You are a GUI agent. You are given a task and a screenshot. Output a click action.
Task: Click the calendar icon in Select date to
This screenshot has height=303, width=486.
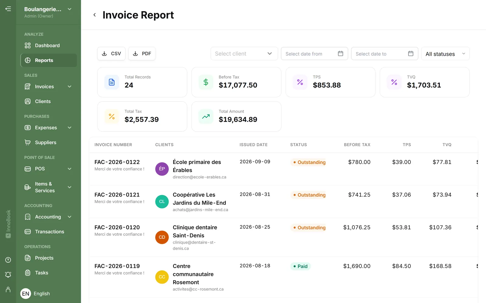(x=411, y=54)
